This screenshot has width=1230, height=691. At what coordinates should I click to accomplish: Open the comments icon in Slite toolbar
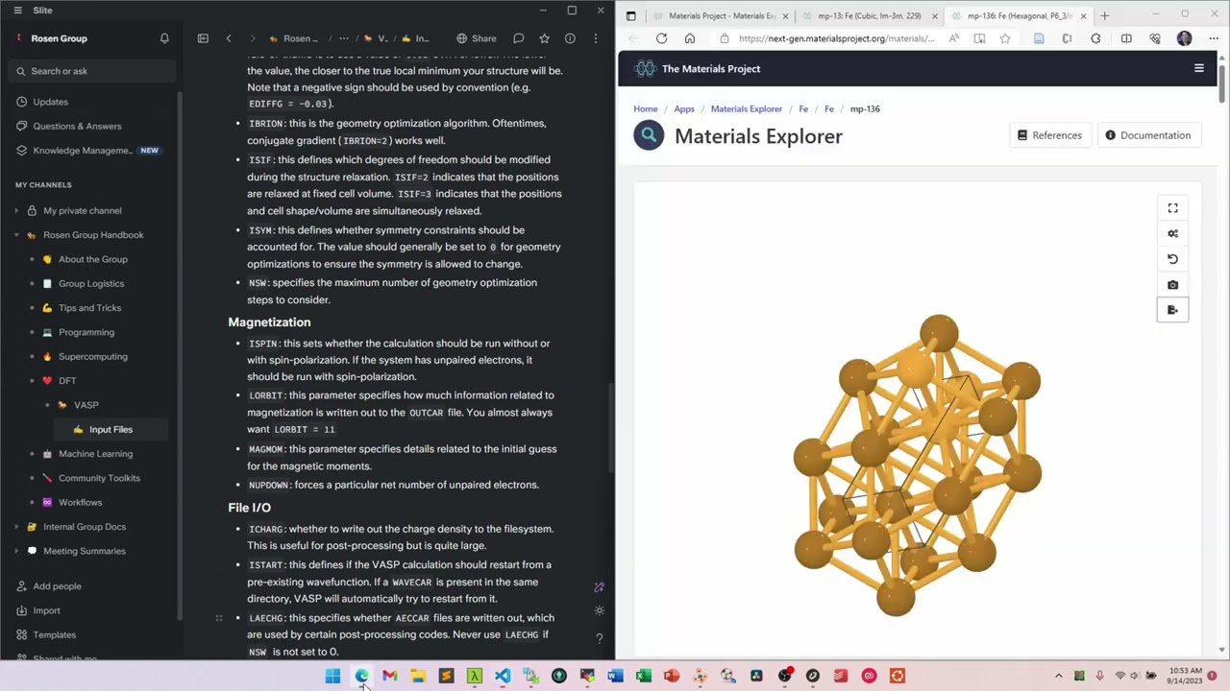[x=519, y=38]
